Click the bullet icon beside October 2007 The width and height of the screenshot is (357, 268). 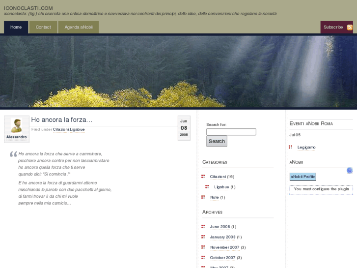pyautogui.click(x=203, y=257)
